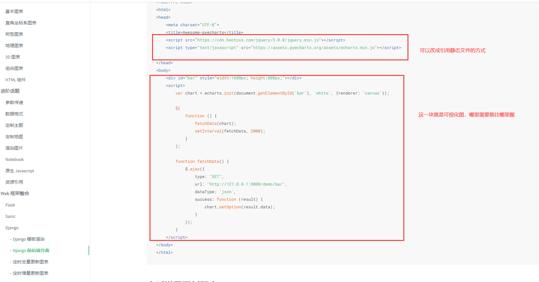Click the Awesome-pyecharts title tag line
539x282 pixels.
pos(205,33)
